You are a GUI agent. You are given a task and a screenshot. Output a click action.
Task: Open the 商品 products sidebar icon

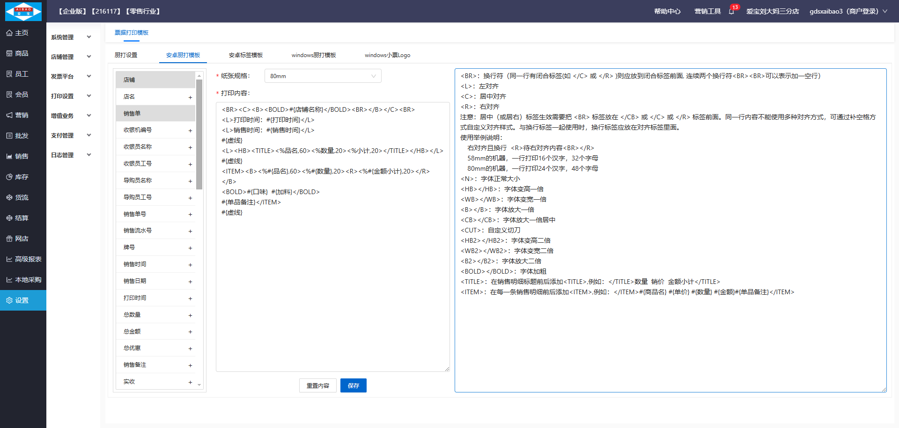9,54
